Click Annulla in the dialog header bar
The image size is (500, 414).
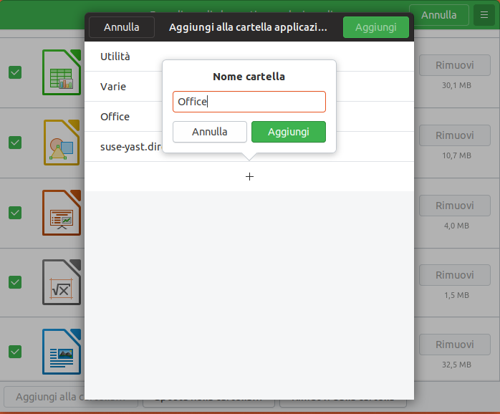point(121,27)
